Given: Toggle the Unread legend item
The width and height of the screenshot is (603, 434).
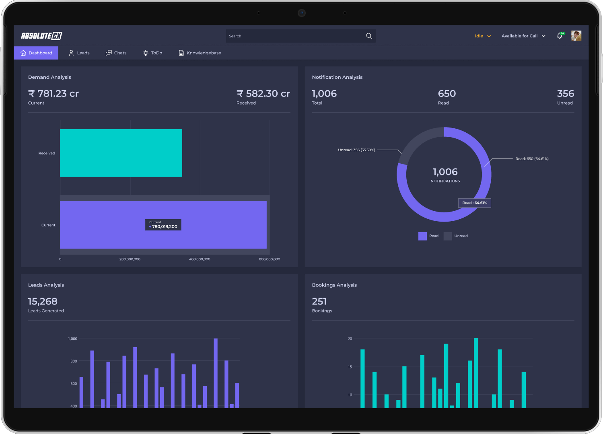Looking at the screenshot, I should click(x=456, y=236).
